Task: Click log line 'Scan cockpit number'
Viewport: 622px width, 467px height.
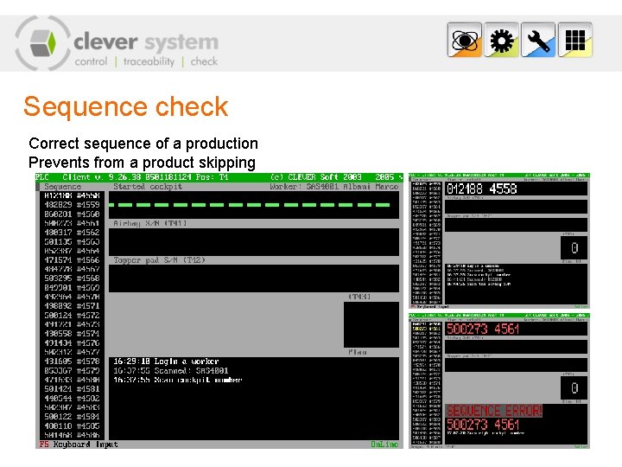Action: click(x=178, y=380)
